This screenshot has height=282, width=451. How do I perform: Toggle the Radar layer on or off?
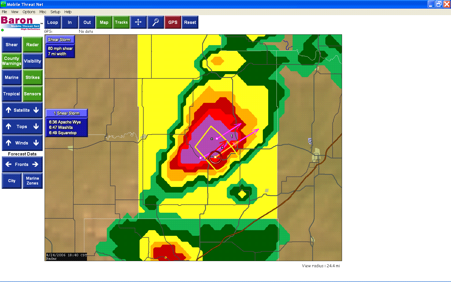[x=32, y=45]
